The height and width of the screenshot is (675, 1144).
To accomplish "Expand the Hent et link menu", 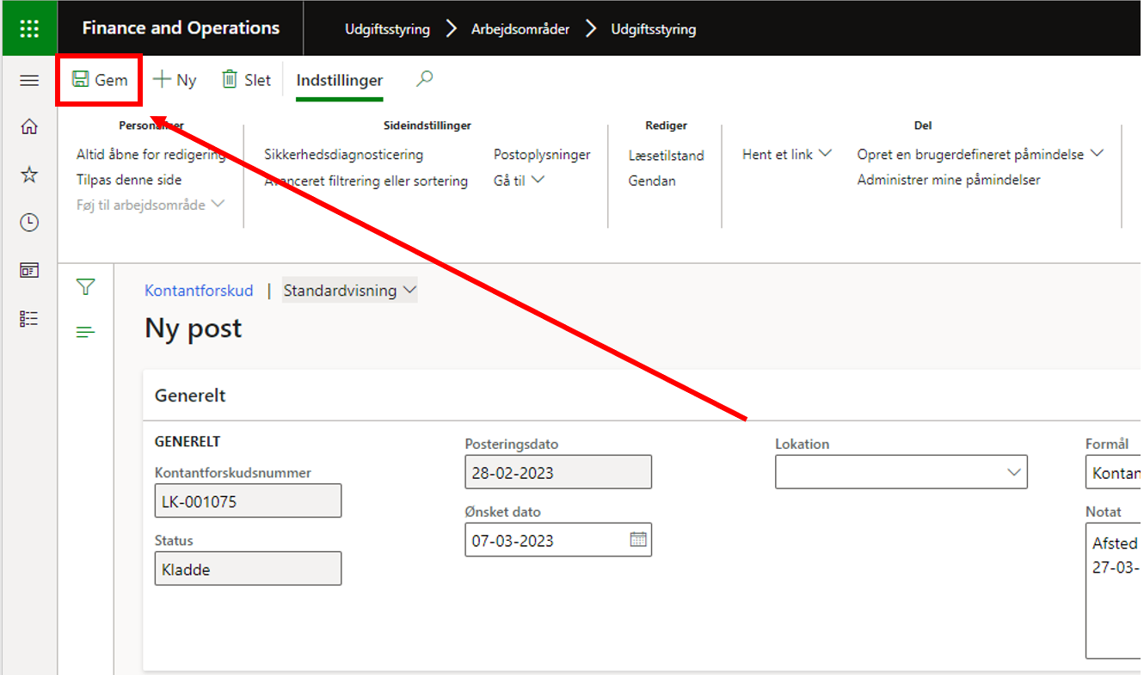I will point(787,154).
